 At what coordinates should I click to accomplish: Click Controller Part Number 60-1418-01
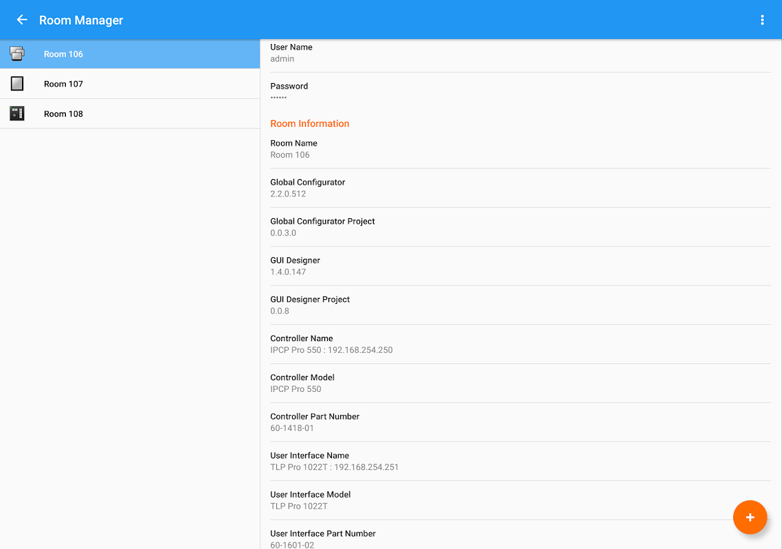coord(521,422)
